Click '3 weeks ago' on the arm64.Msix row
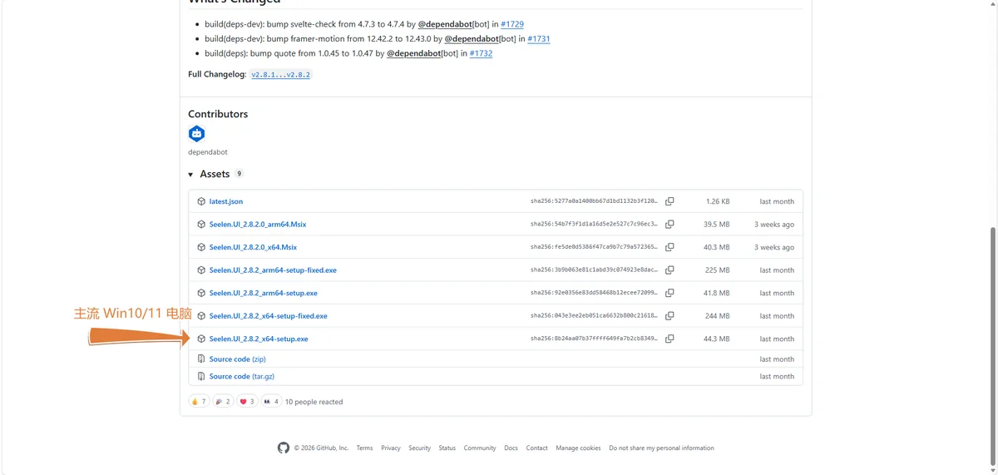This screenshot has height=475, width=998. tap(774, 225)
